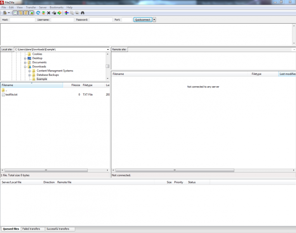Sort local files by Filetype column

[x=93, y=85]
